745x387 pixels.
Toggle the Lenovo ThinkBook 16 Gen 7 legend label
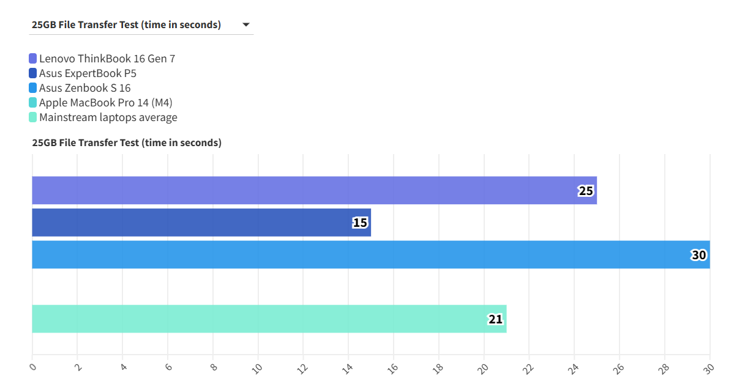tap(107, 59)
